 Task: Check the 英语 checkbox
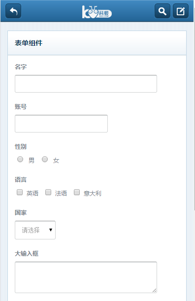tap(20, 192)
